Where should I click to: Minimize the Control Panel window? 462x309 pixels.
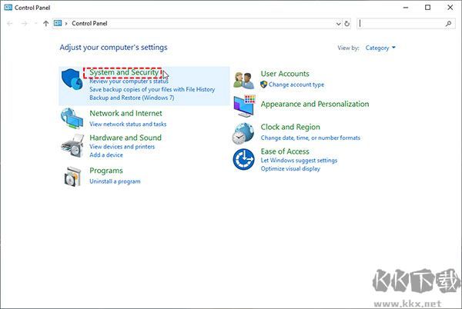pyautogui.click(x=406, y=8)
